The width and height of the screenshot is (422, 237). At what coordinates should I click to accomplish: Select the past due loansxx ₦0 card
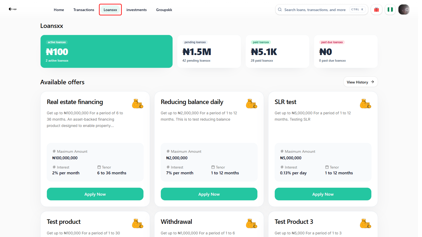coord(346,51)
